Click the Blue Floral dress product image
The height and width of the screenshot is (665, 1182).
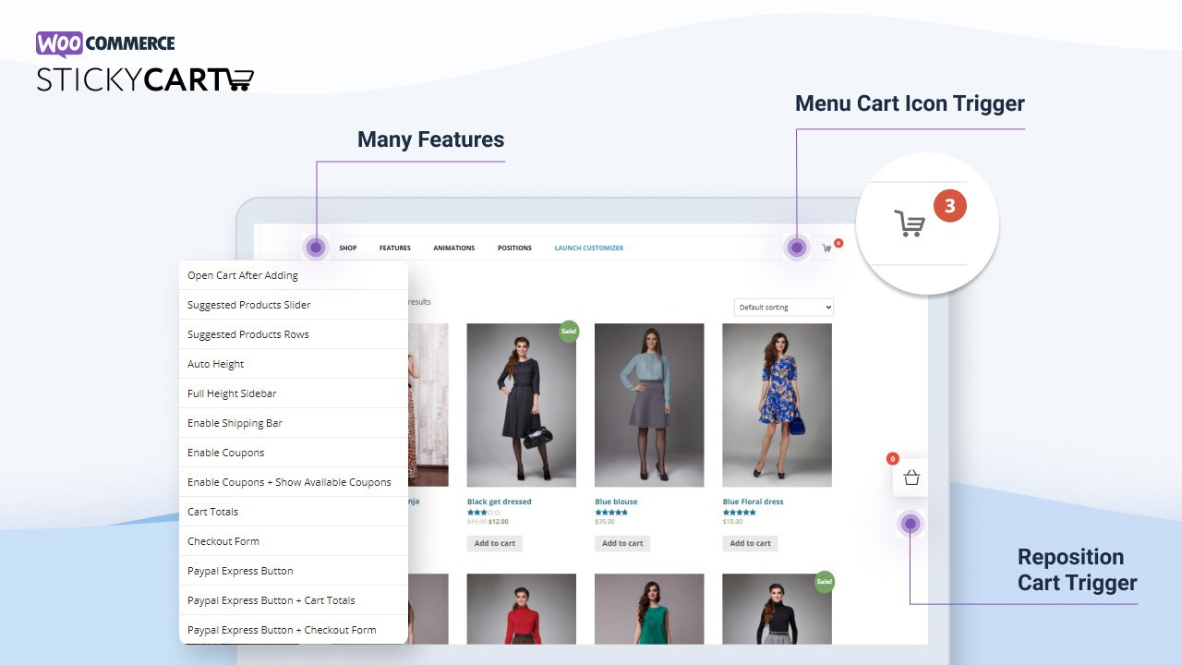point(777,405)
